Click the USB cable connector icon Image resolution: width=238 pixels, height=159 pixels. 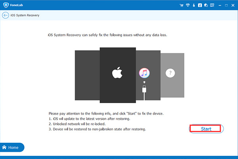click(x=144, y=92)
